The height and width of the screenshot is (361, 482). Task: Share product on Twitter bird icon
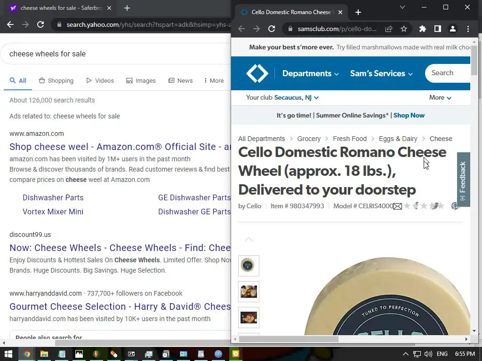tap(434, 206)
